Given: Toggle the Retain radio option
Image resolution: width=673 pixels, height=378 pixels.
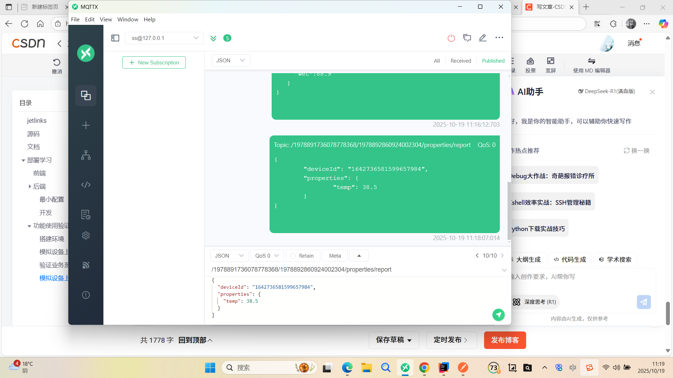Looking at the screenshot, I should (x=293, y=256).
